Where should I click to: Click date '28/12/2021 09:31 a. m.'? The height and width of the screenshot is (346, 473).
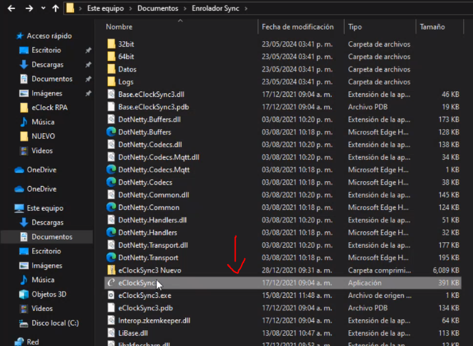point(297,270)
